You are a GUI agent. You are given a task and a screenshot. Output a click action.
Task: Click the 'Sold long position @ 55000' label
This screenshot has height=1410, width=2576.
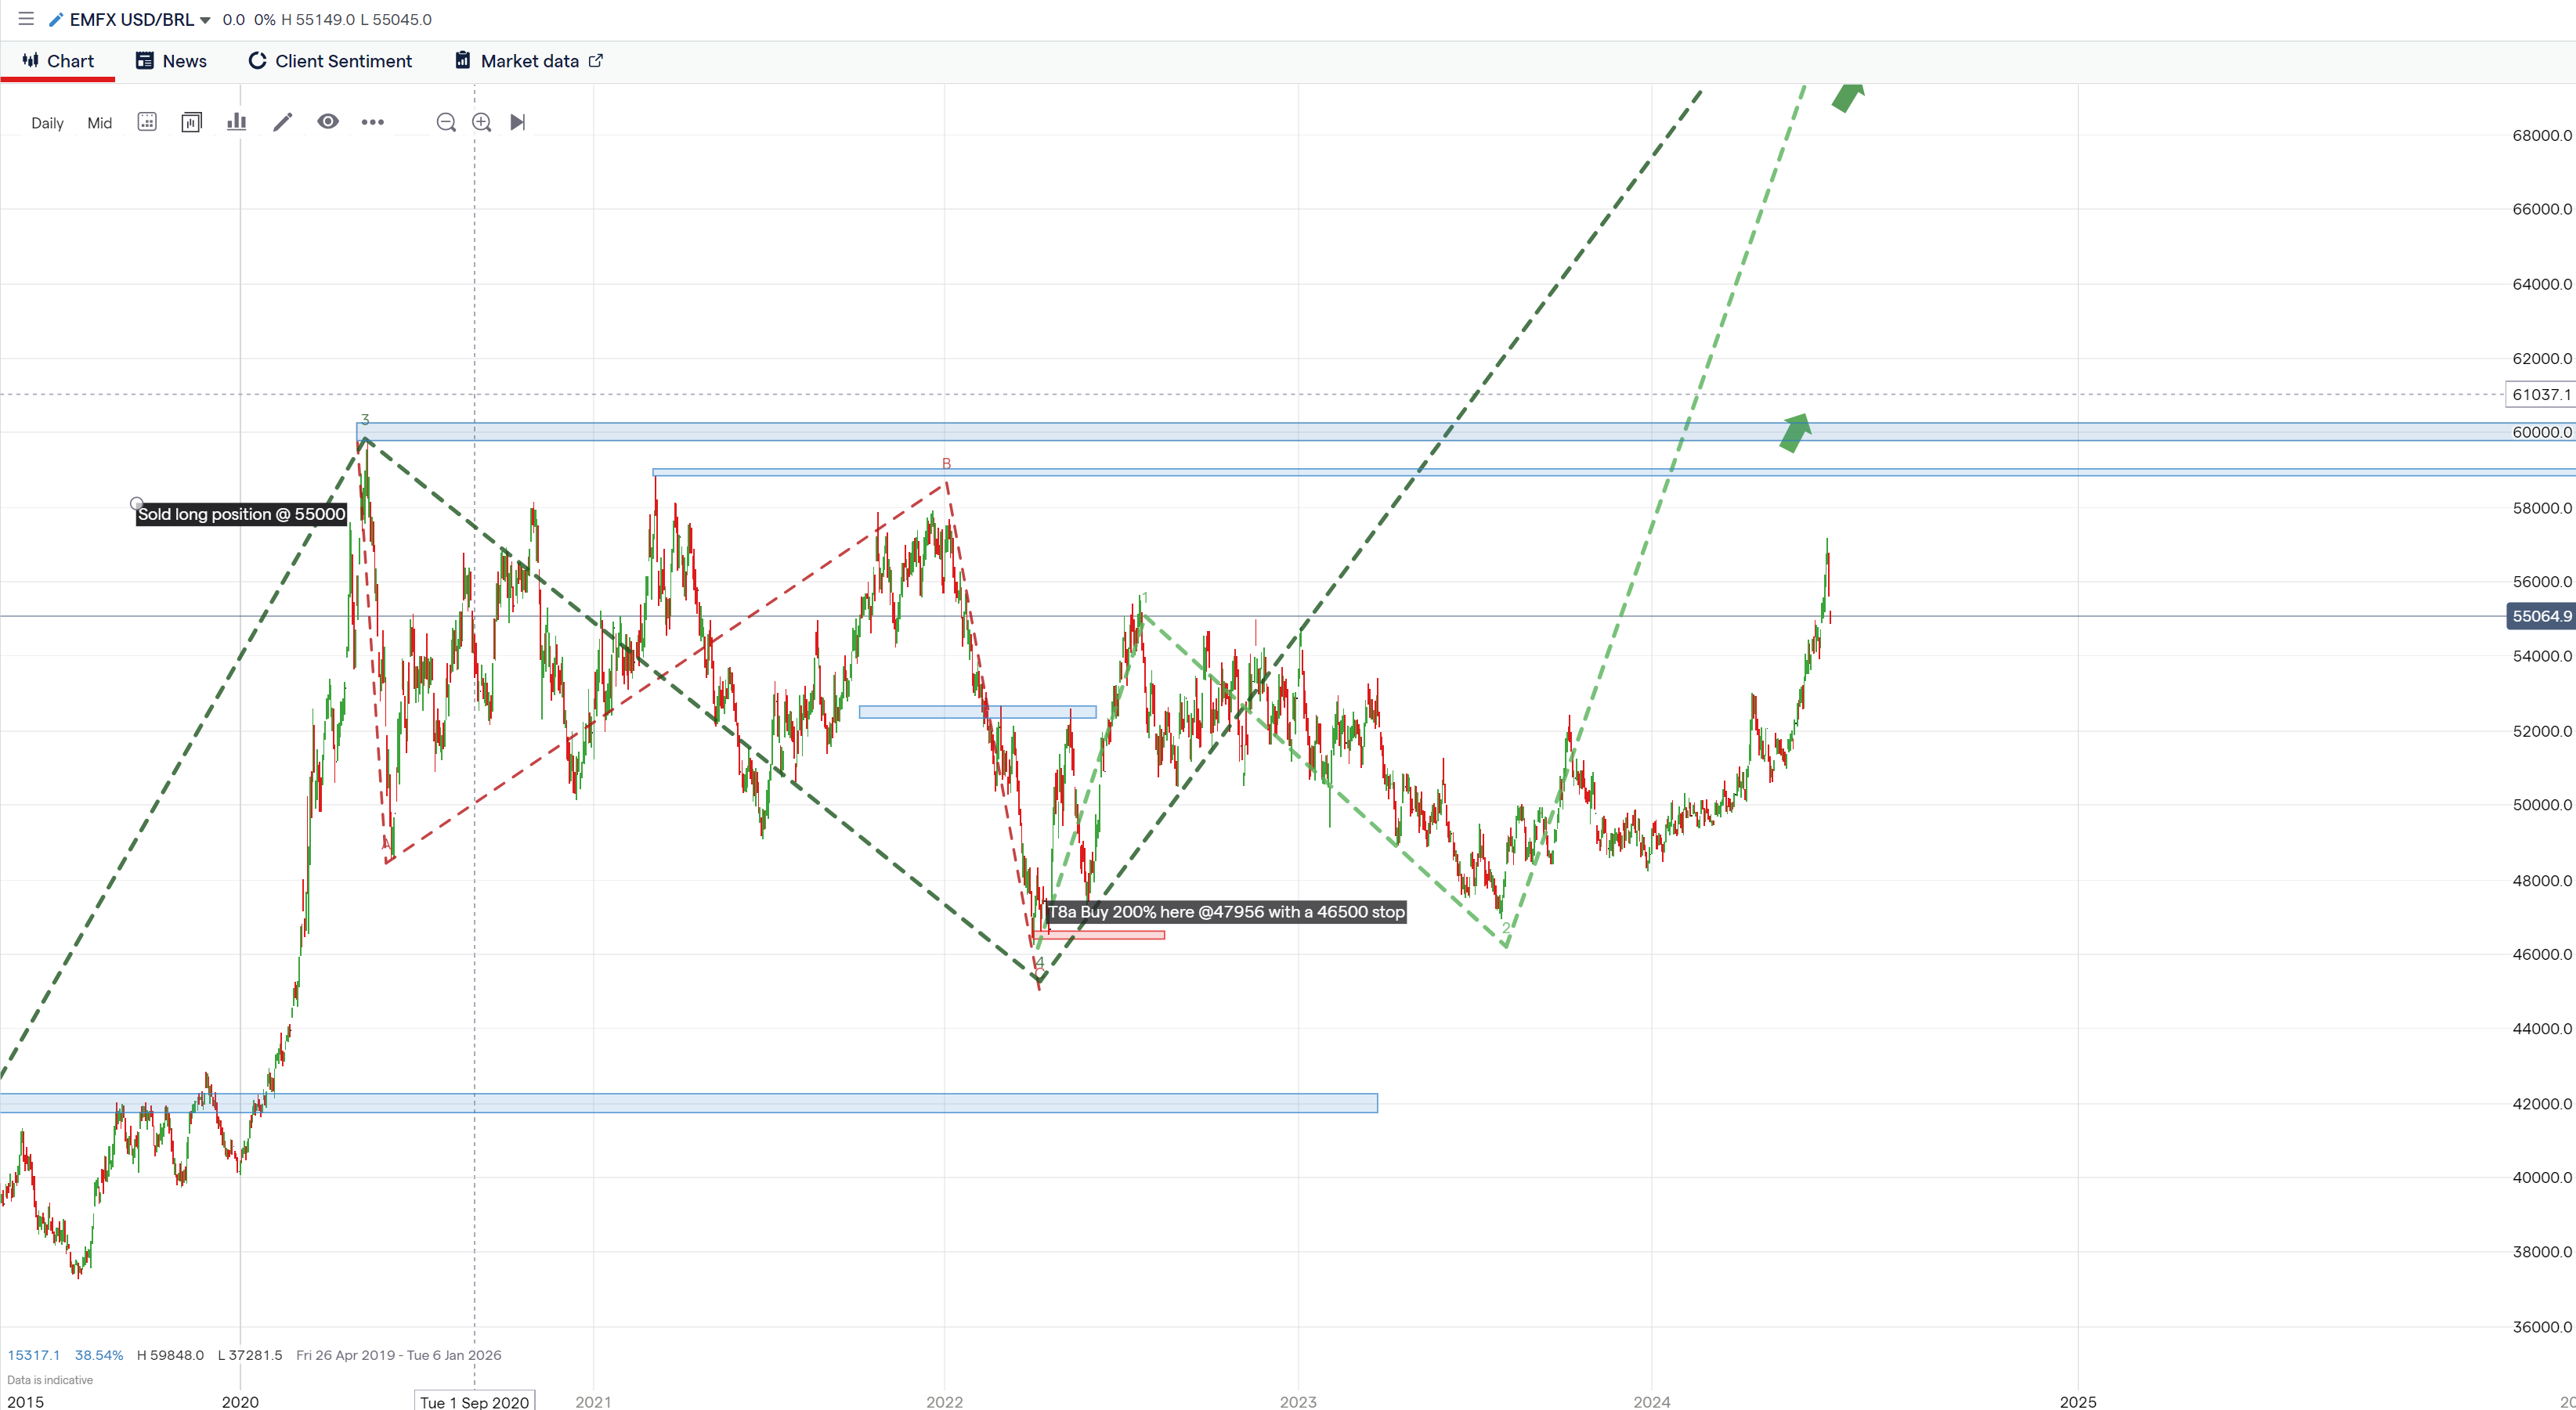241,514
